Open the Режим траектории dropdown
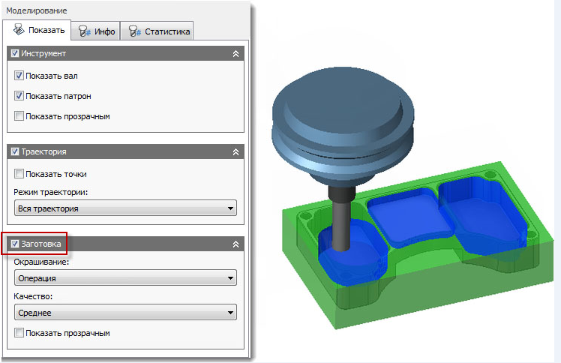This screenshot has width=561, height=363. coord(125,208)
